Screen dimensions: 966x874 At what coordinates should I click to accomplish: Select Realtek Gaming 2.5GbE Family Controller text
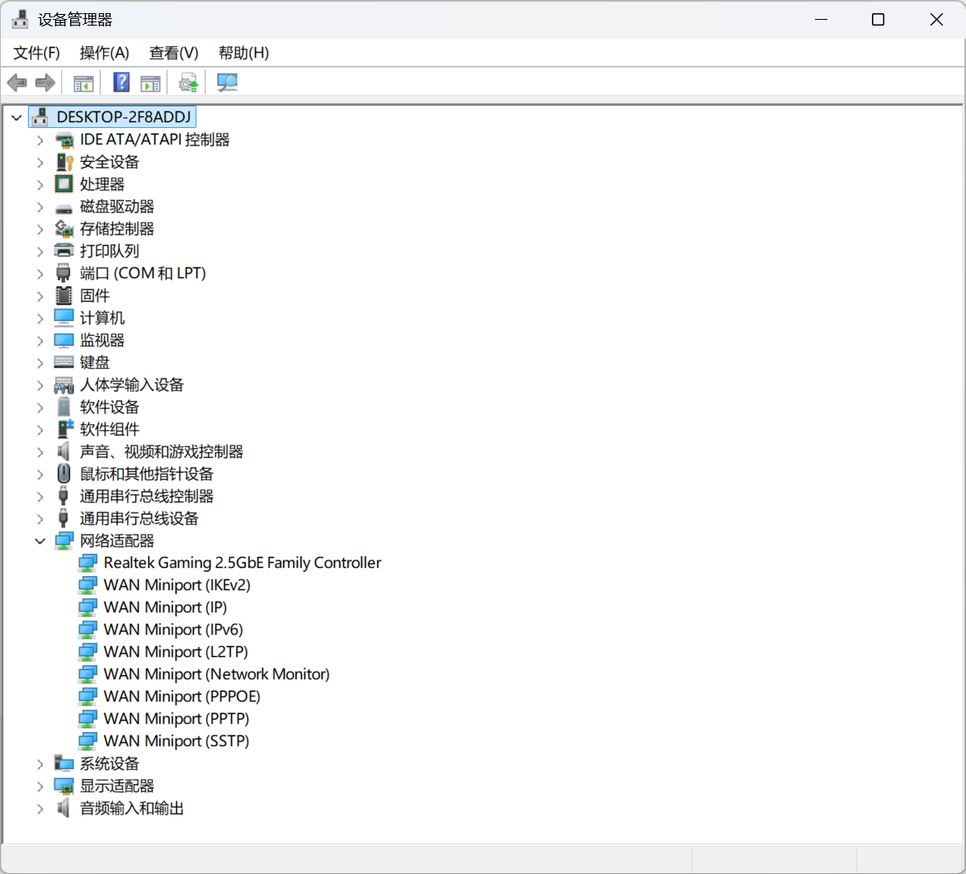[242, 563]
